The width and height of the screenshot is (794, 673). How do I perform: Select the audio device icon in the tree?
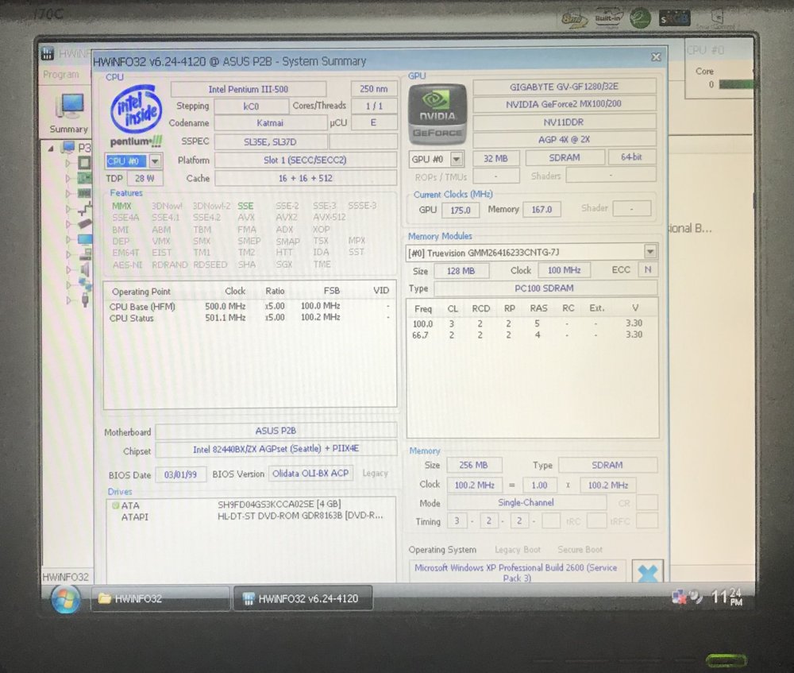pos(84,268)
